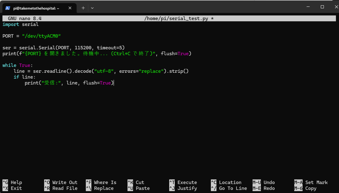
Task: Click the baud rate value 115200
Action: pyautogui.click(x=83, y=48)
